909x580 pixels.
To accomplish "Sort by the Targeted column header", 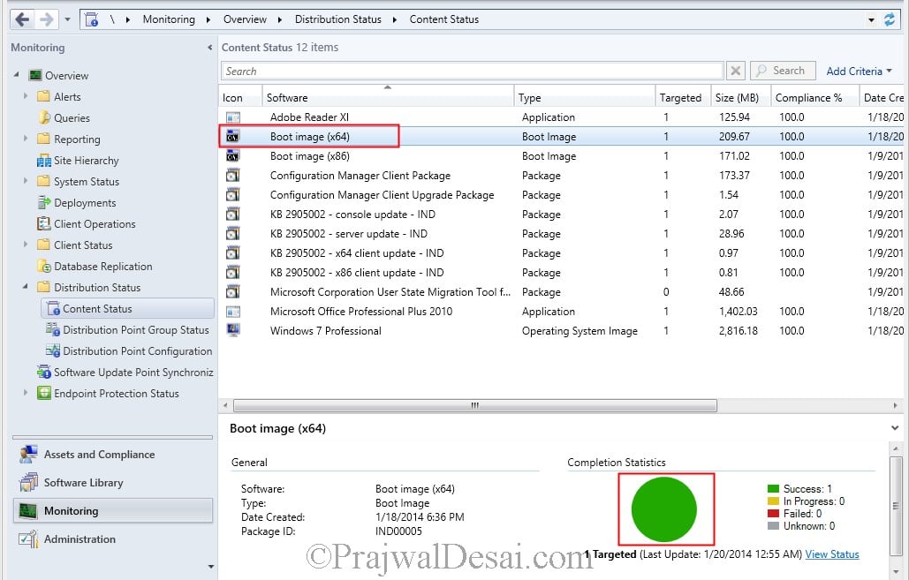I will click(x=683, y=97).
